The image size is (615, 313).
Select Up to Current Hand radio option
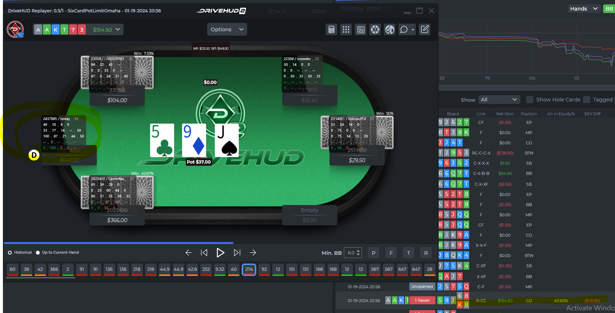coord(38,253)
